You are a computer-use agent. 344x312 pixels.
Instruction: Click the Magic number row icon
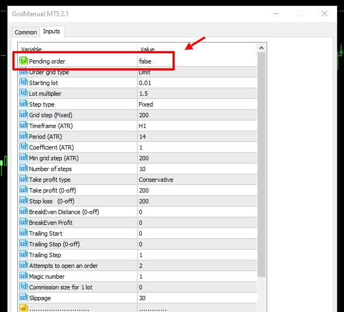(24, 276)
